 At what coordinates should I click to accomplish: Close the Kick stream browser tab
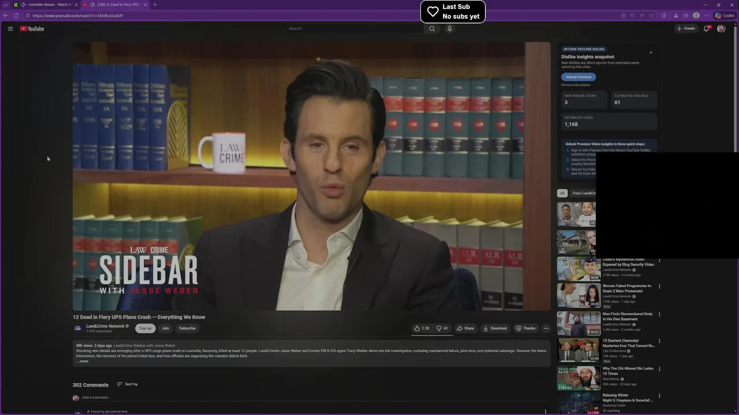coord(76,5)
